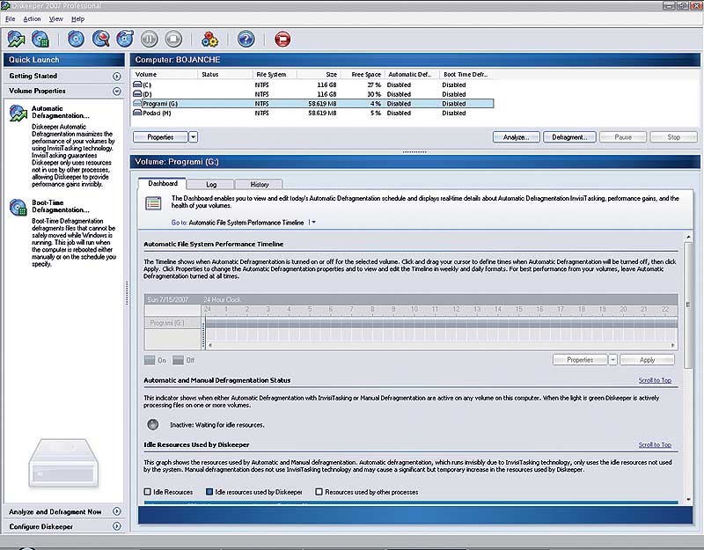704x550 pixels.
Task: Expand the Configure Diskeeper section
Action: coord(117,526)
